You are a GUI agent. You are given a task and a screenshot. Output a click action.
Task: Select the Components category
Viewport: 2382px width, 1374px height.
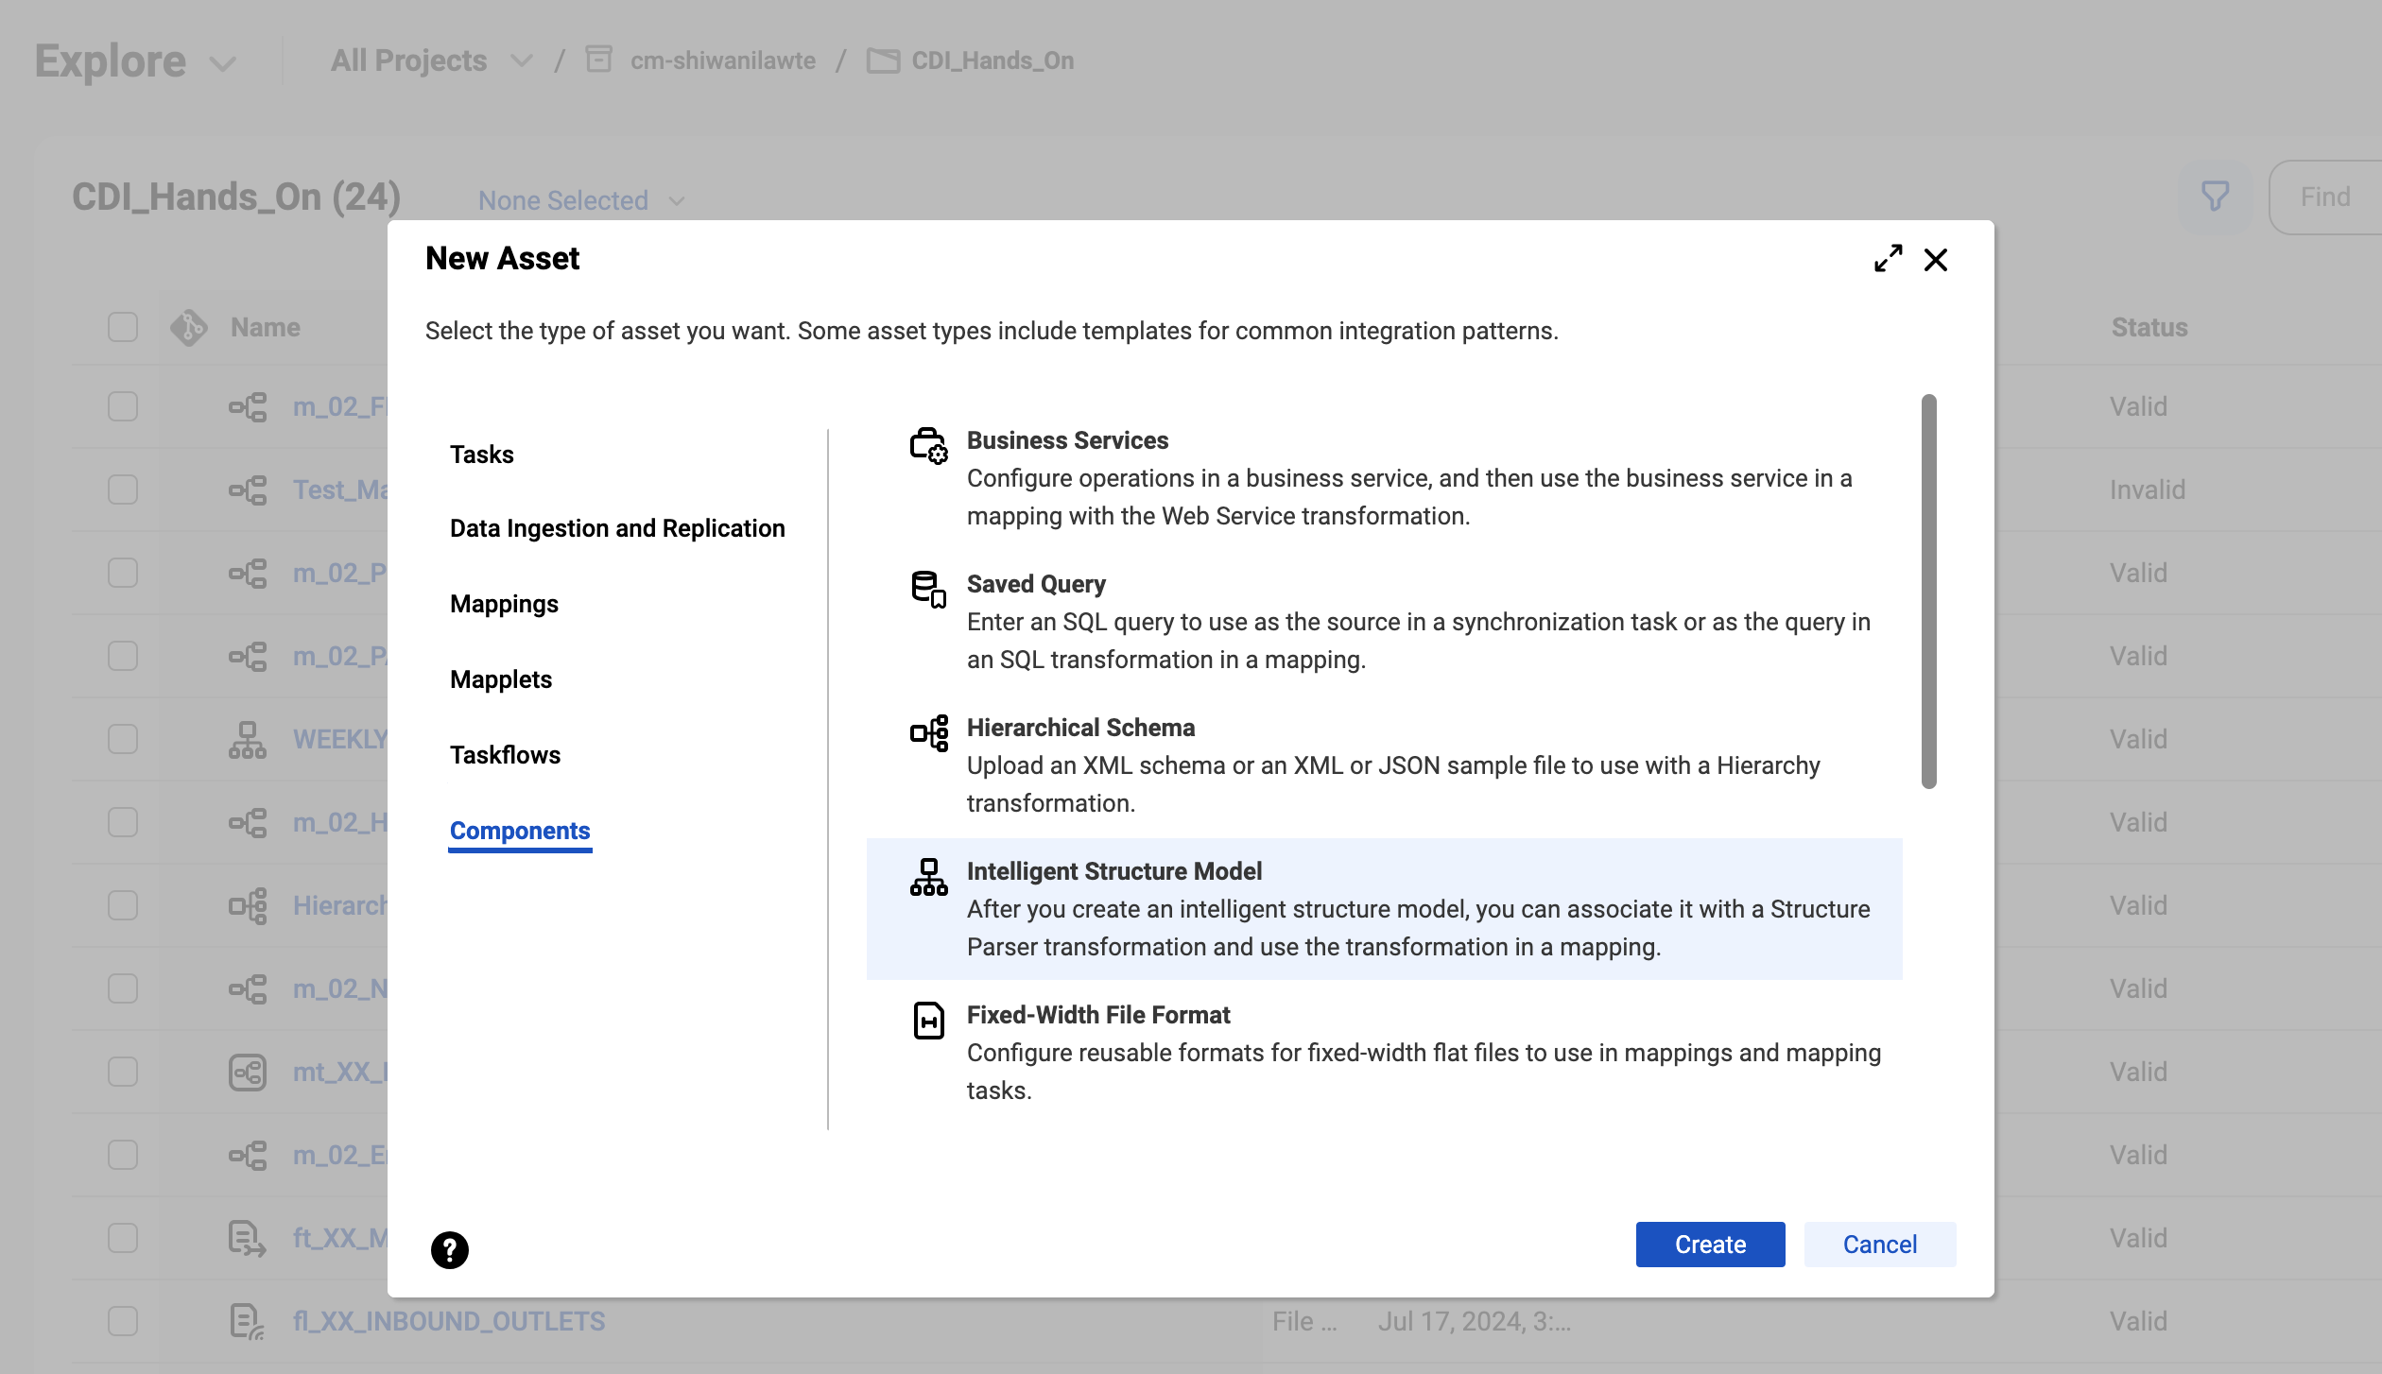[520, 831]
